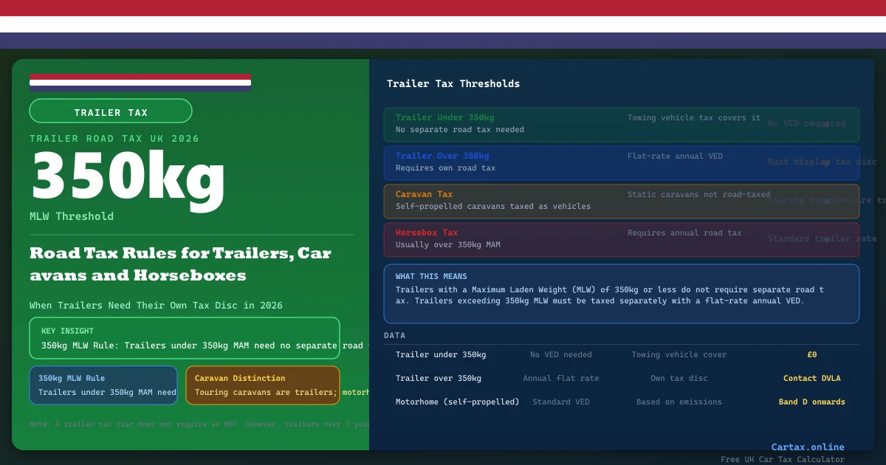Open the Caravan Distinction card
Image resolution: width=886 pixels, height=465 pixels.
tap(263, 385)
